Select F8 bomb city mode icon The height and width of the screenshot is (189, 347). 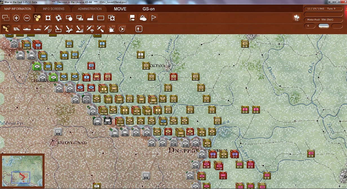pos(79,29)
